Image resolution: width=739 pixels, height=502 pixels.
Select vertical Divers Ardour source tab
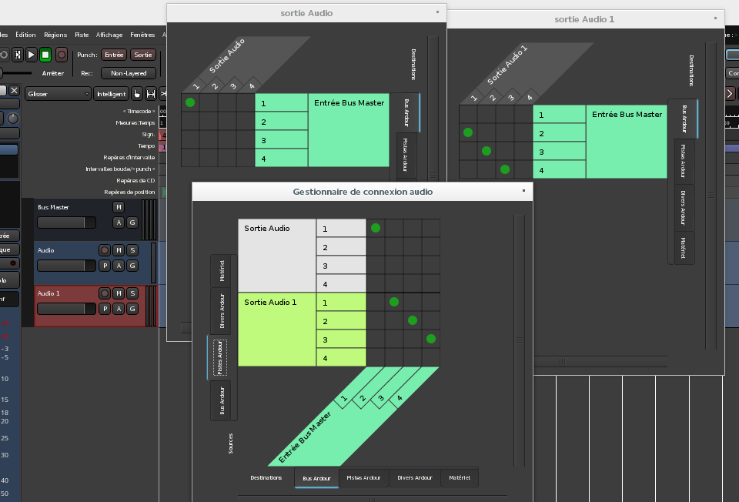point(222,311)
